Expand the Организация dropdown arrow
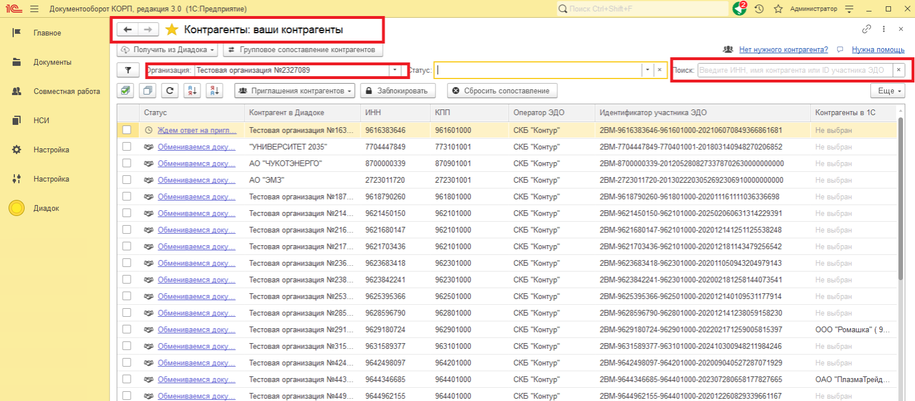This screenshot has width=915, height=401. pyautogui.click(x=394, y=70)
